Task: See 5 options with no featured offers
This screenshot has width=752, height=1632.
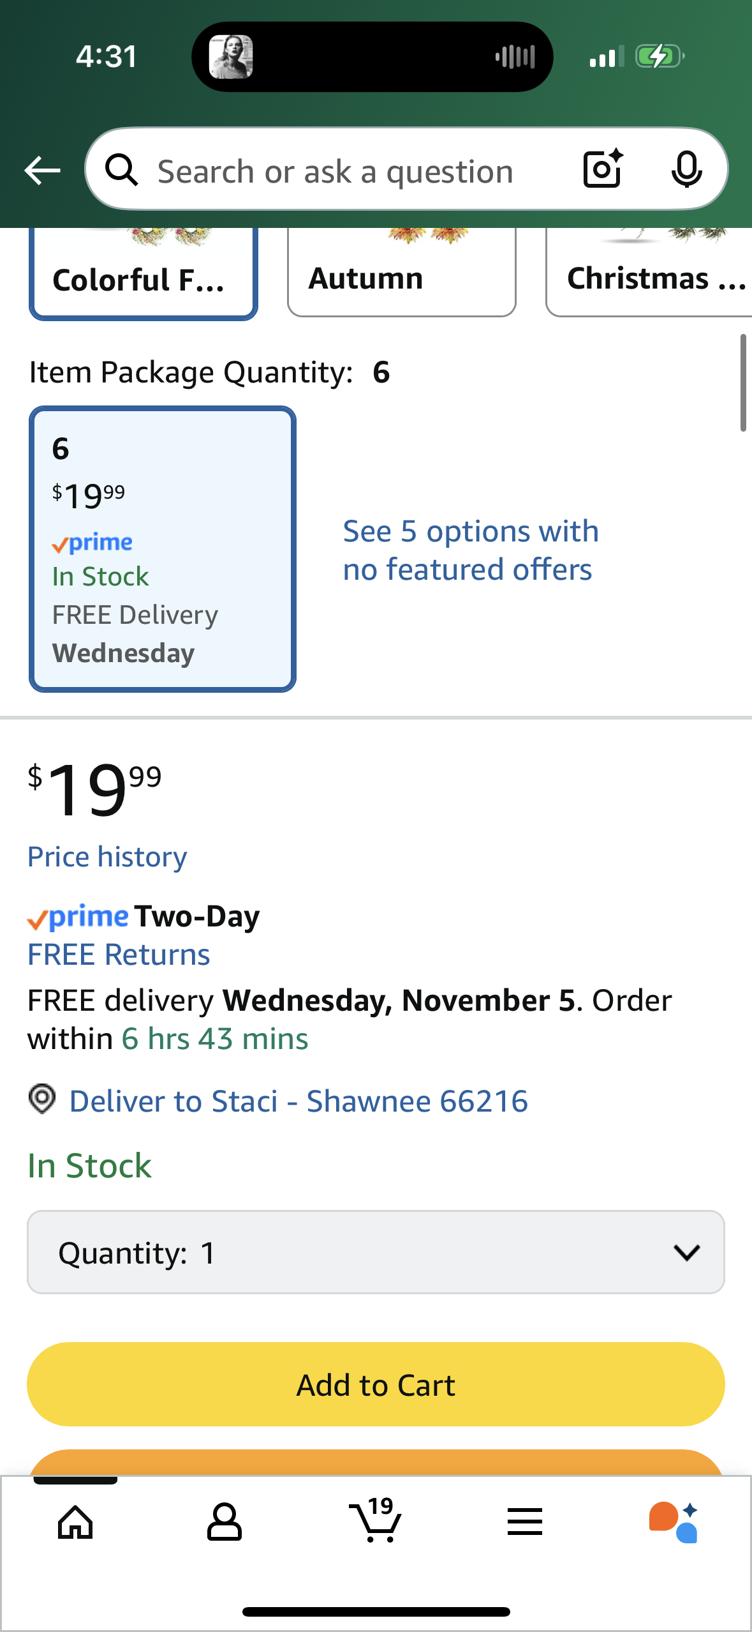Action: pos(471,550)
